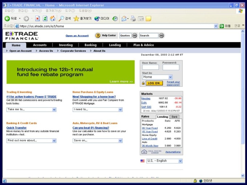The height and width of the screenshot is (185, 247).
Task: Click 'Learn more >>' on green banner
Action: click(x=121, y=82)
